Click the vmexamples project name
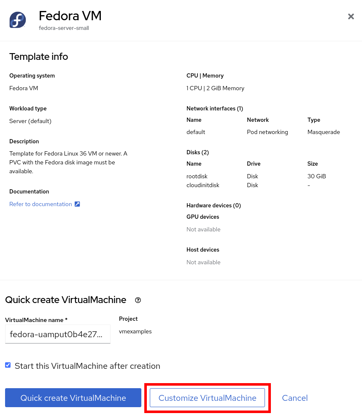 (x=135, y=331)
